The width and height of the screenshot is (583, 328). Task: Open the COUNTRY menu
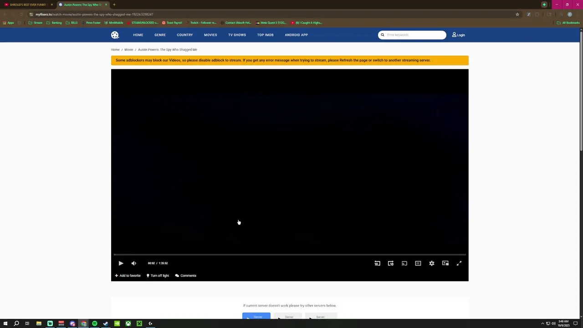[184, 35]
